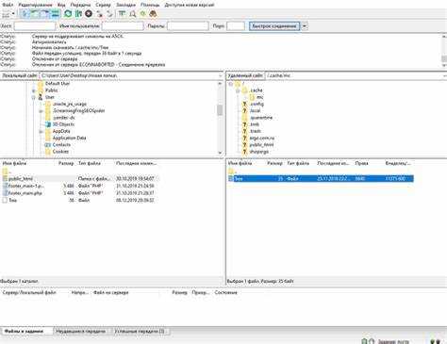Sort local files by Имя файла column

tap(14, 163)
